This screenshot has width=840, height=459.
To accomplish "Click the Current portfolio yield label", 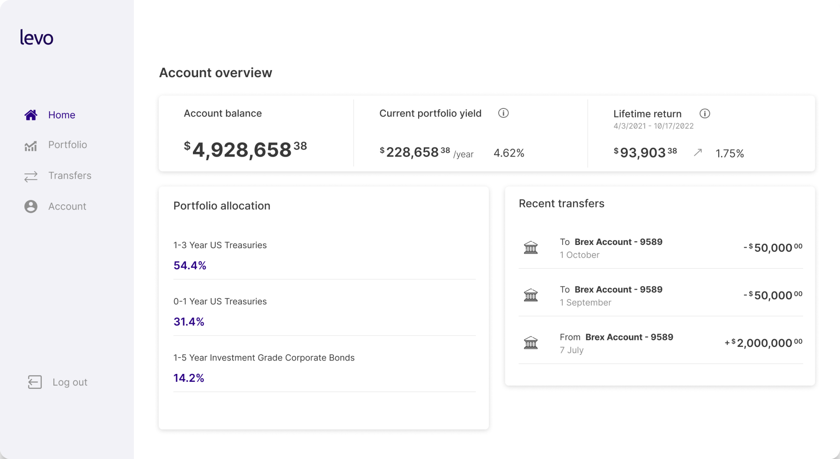I will pos(430,114).
